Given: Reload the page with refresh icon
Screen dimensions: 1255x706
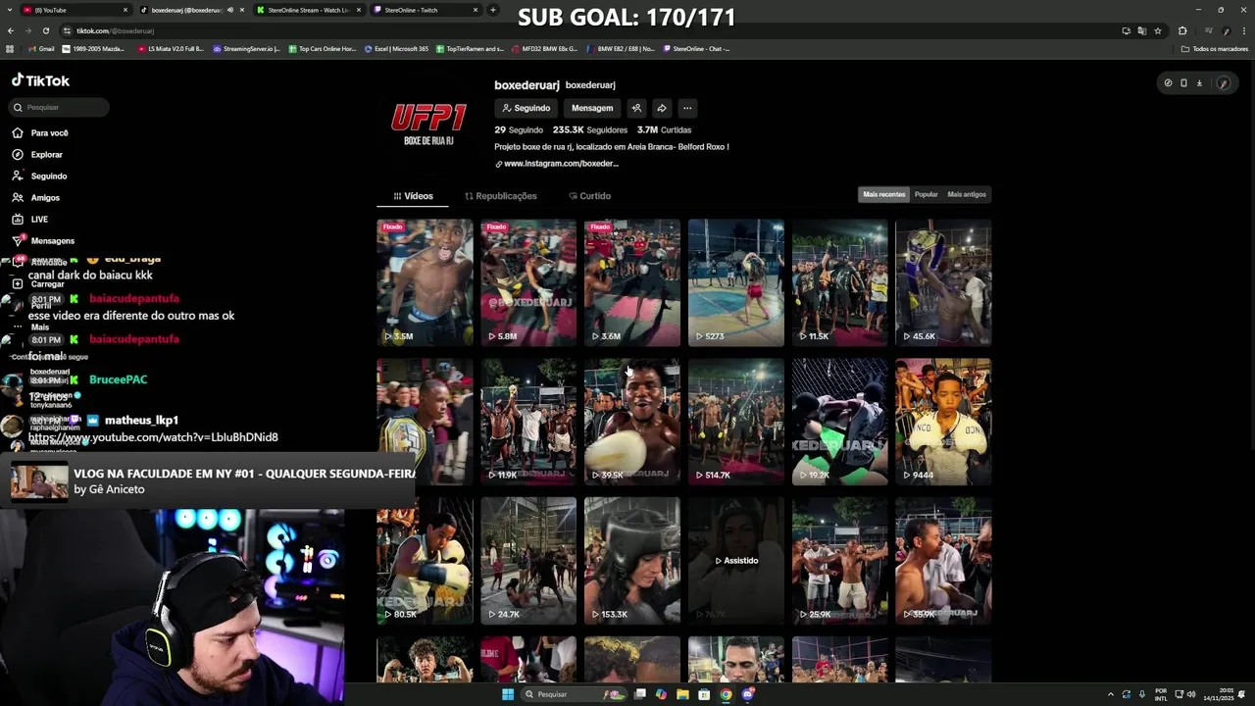Looking at the screenshot, I should click(45, 30).
